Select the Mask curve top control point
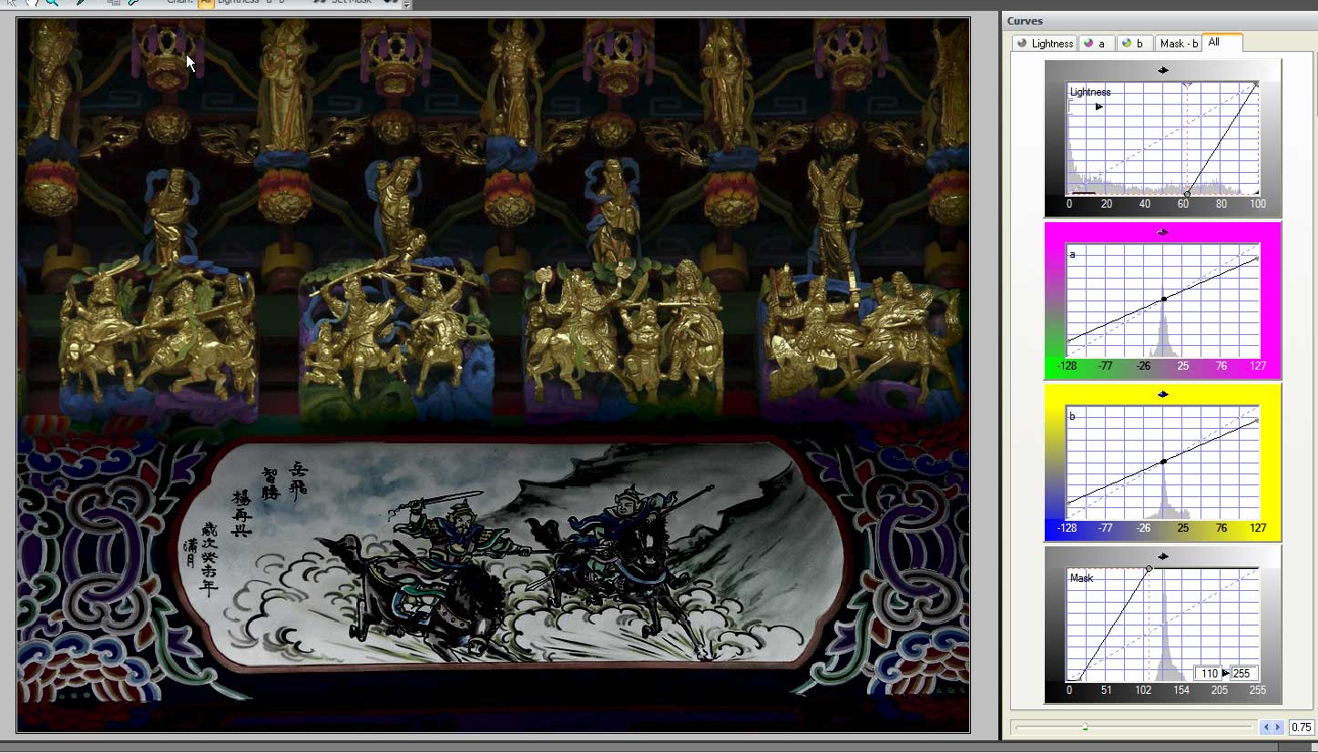The height and width of the screenshot is (753, 1318). 1149,568
